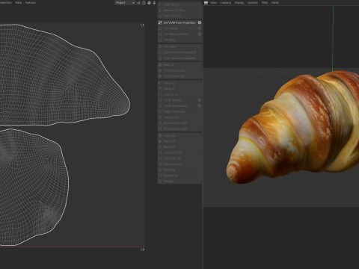Click the UV Straighten tool
Screen dimensions: 359x269
(x=177, y=100)
